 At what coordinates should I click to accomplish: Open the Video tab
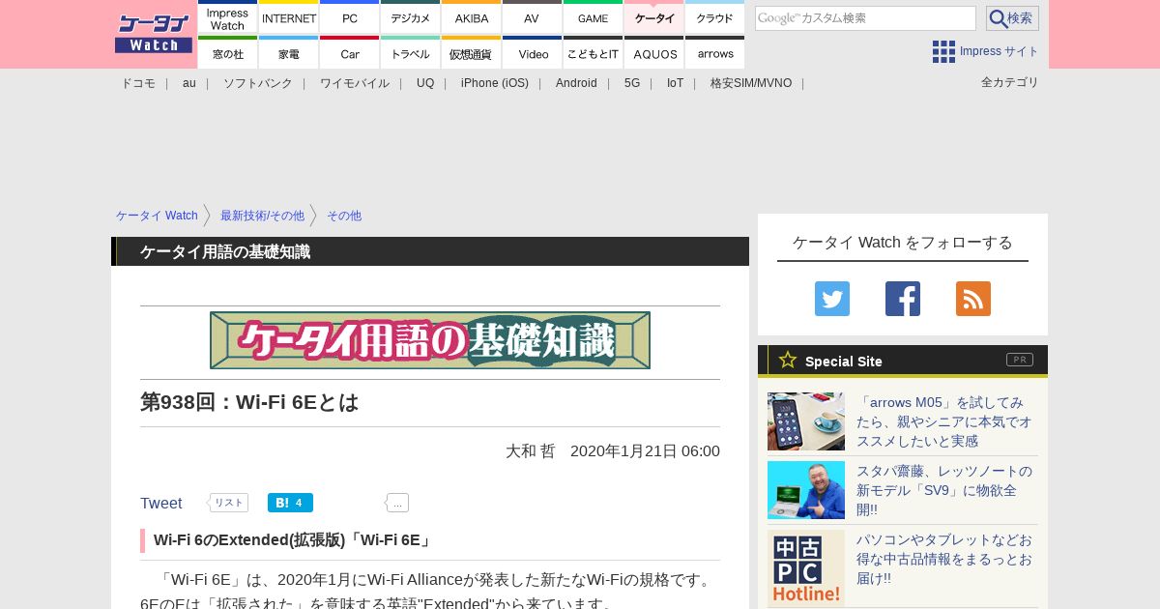pyautogui.click(x=532, y=52)
